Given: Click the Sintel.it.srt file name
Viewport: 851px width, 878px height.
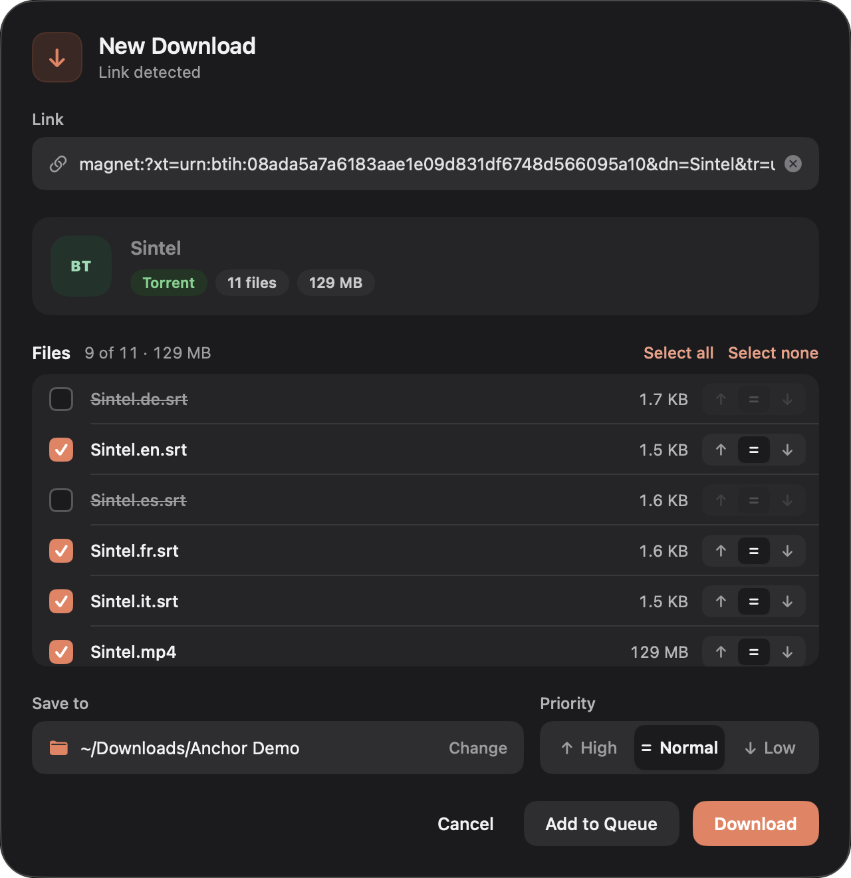Looking at the screenshot, I should click(134, 601).
